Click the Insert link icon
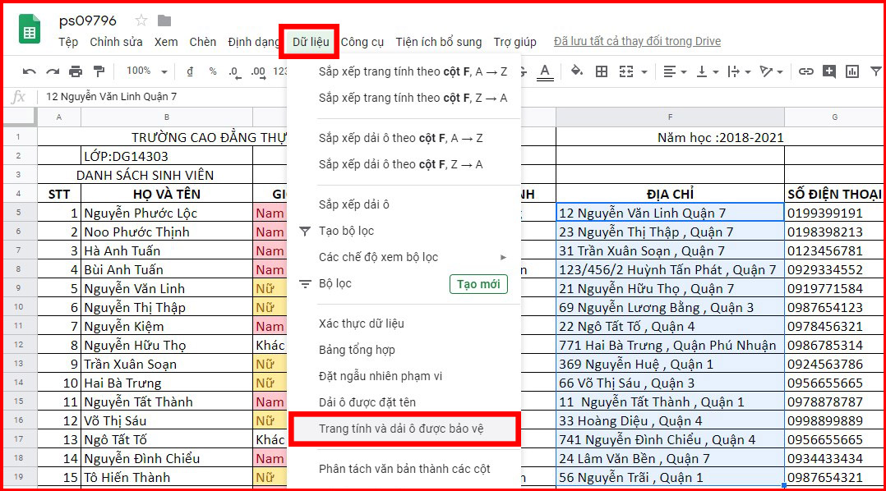This screenshot has height=491, width=886. click(x=806, y=71)
